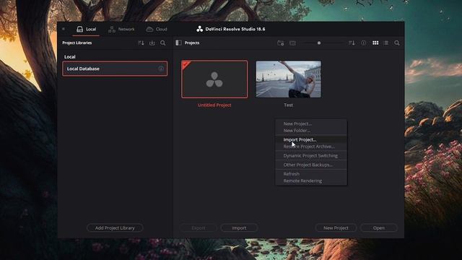Open Local Database details icon
This screenshot has width=462, height=260.
(161, 69)
